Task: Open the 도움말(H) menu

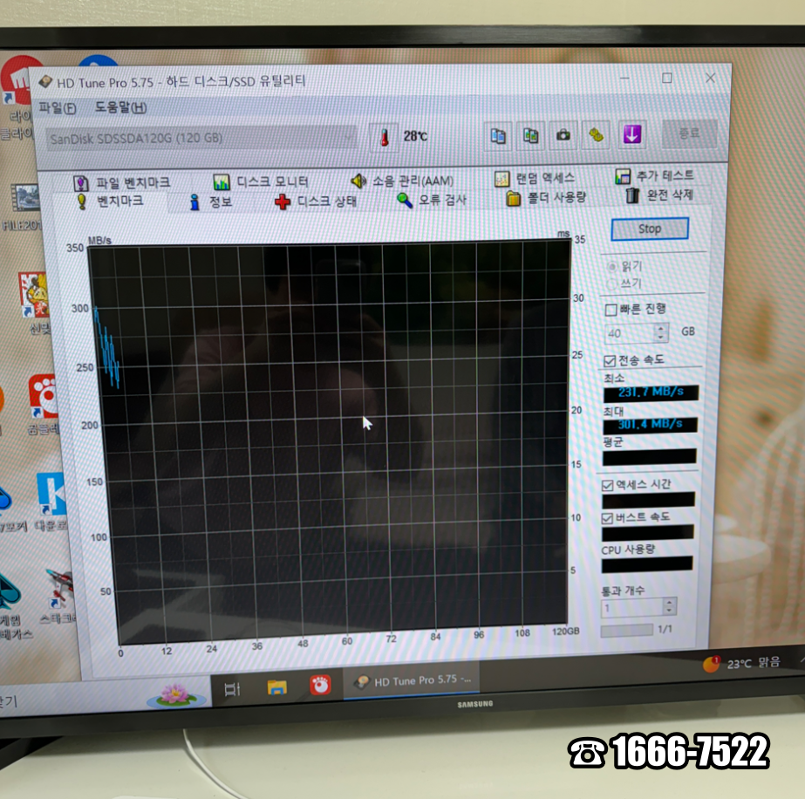Action: (x=120, y=106)
